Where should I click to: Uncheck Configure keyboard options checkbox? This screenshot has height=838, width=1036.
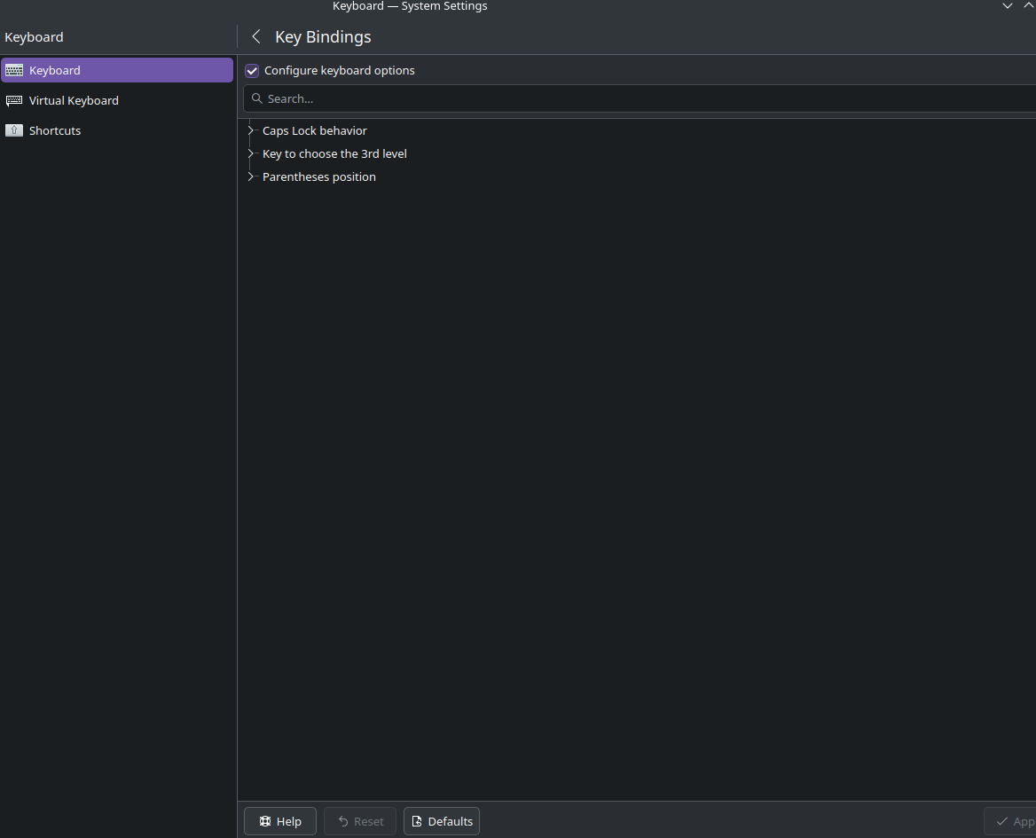tap(252, 71)
